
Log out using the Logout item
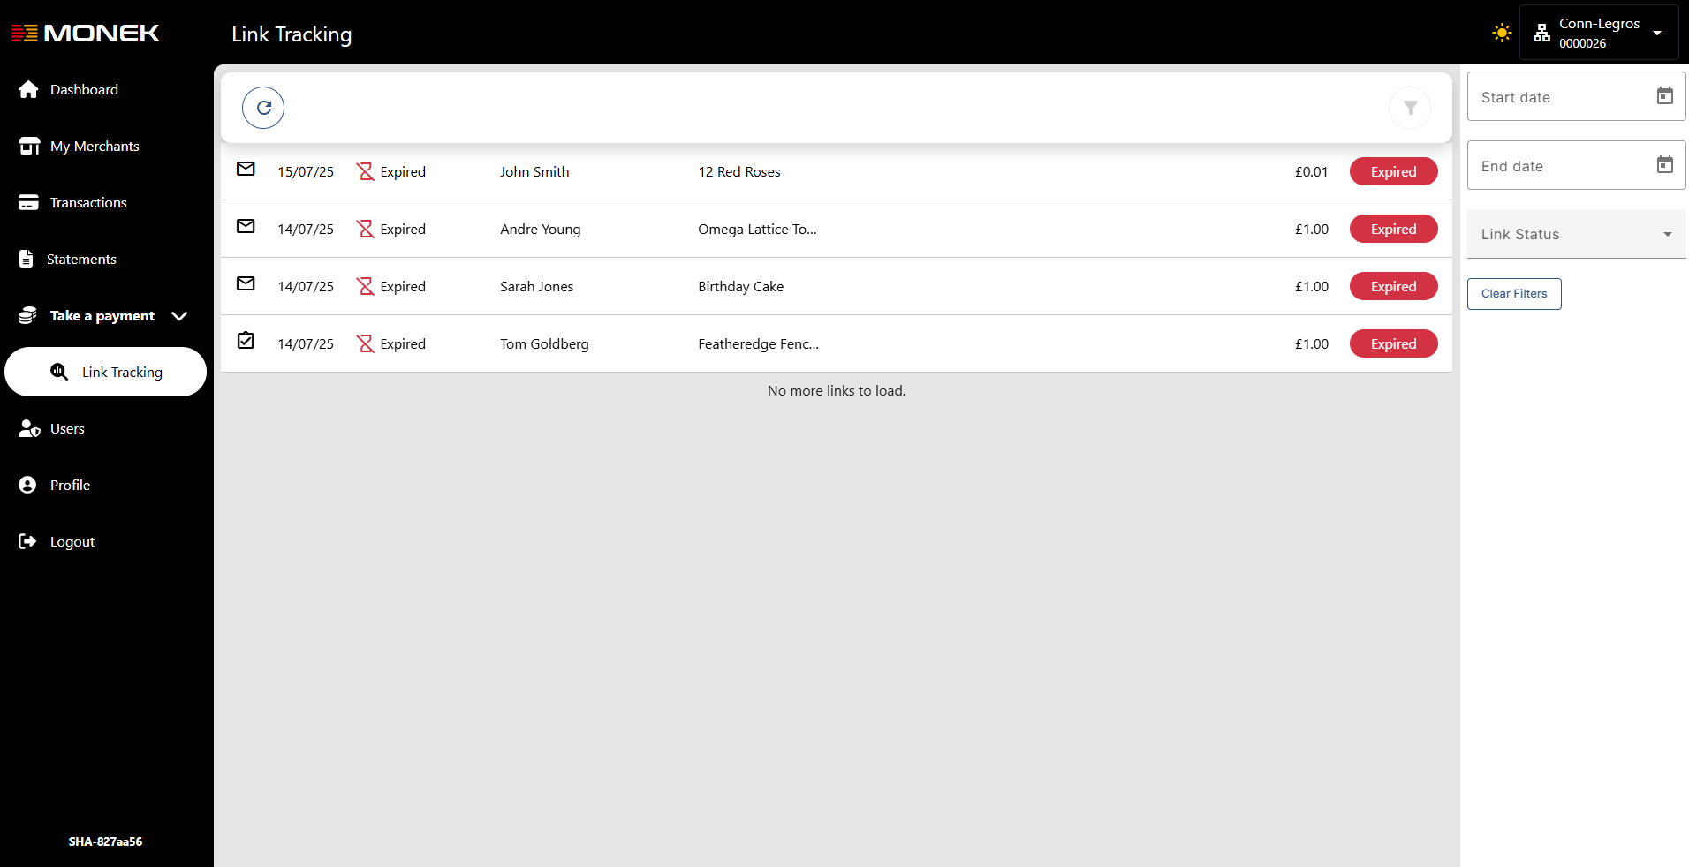(x=72, y=542)
